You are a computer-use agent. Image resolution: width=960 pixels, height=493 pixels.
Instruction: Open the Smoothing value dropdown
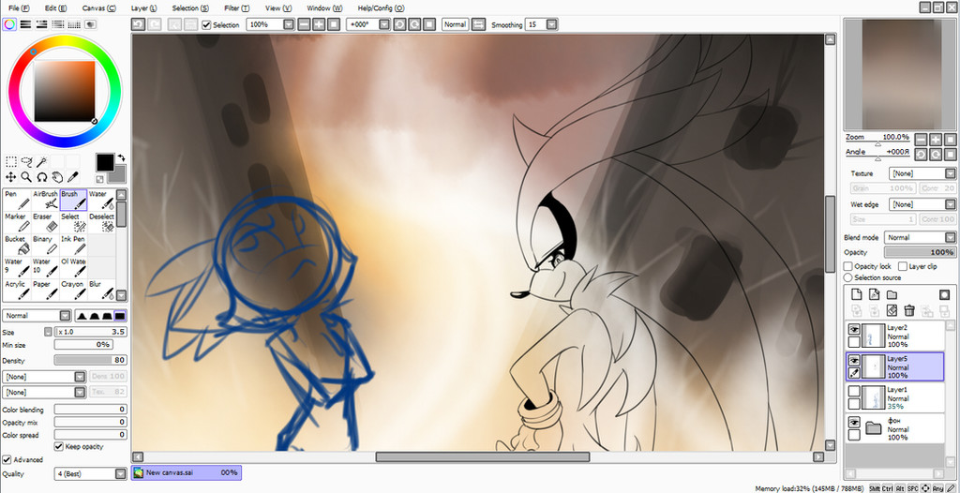click(x=551, y=24)
